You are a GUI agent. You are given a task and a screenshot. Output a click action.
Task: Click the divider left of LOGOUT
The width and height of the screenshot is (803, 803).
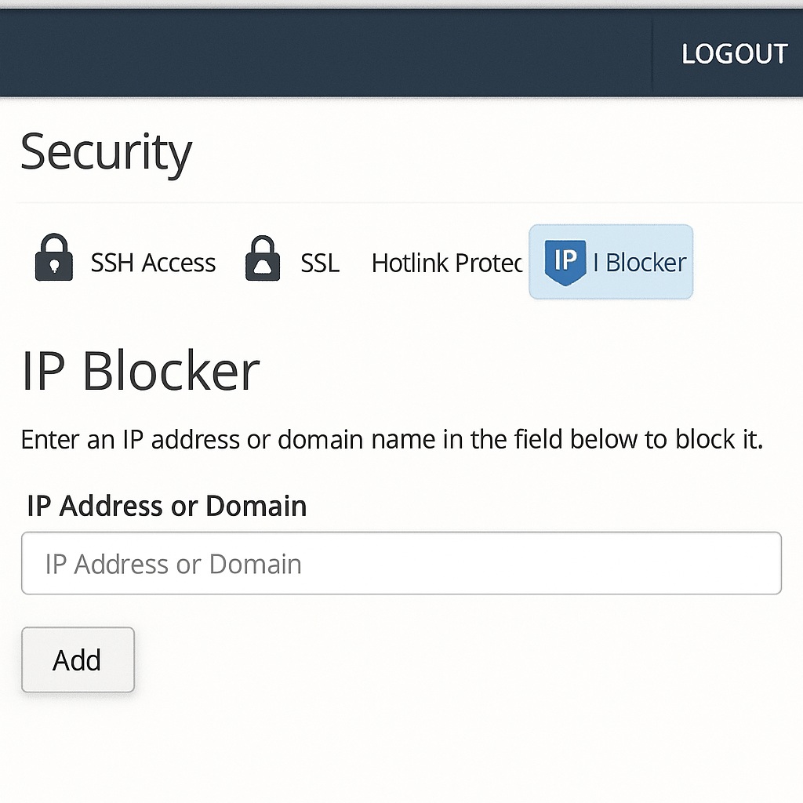point(652,53)
